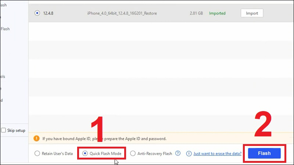
Task: Select the 12.4.8 firmware radio button
Action: pyautogui.click(x=37, y=13)
